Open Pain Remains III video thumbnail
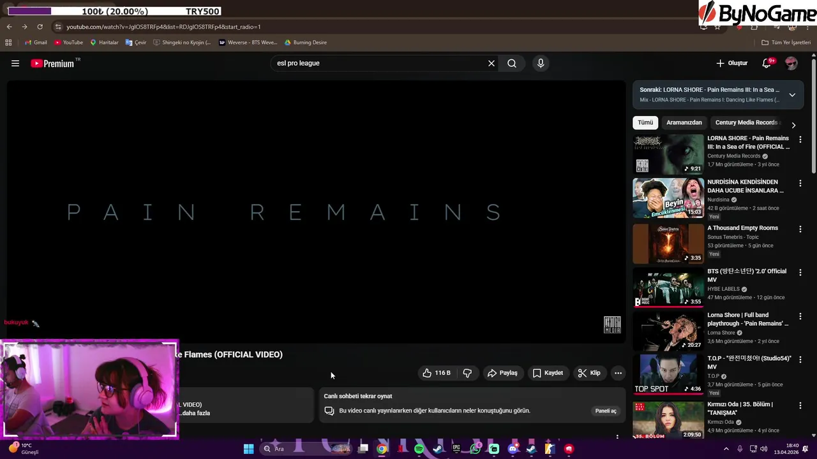Viewport: 817px width, 459px height. [x=668, y=154]
